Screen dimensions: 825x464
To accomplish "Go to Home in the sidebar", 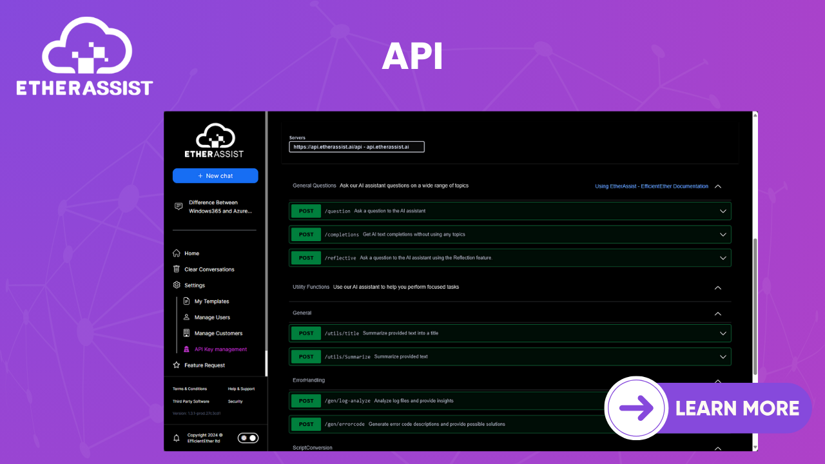I will 186,253.
